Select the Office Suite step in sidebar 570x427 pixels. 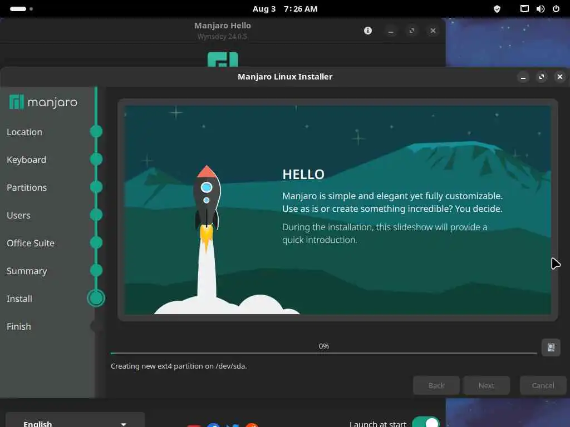click(31, 244)
